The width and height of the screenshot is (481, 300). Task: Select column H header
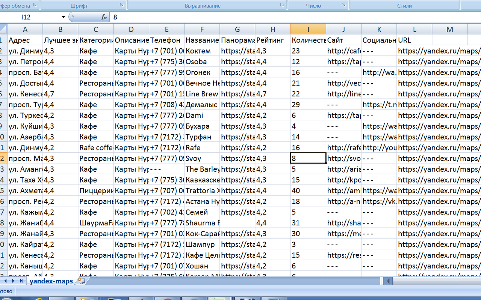coord(272,30)
